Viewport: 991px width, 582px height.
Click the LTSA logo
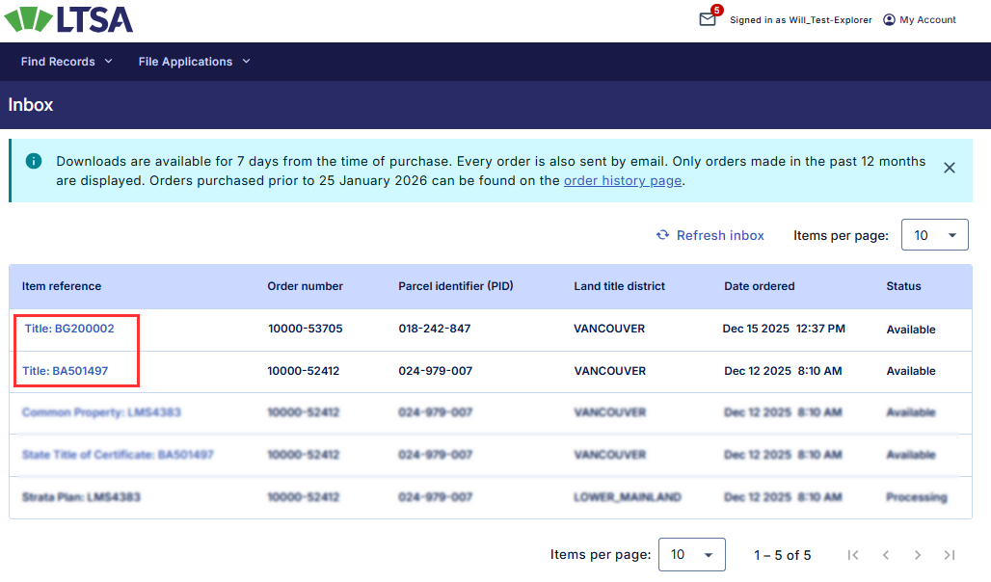click(x=69, y=19)
